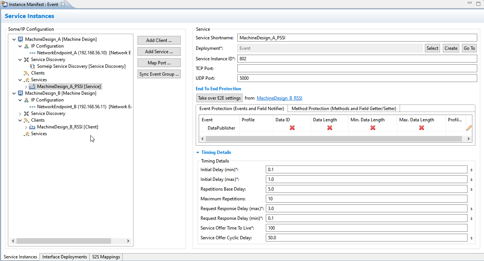Screen dimensions: 484x261
Task: Click the empty TCP Port field
Action: coord(357,69)
